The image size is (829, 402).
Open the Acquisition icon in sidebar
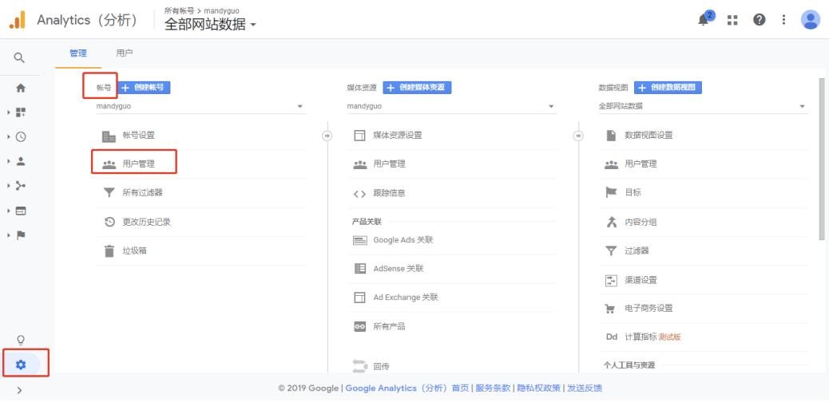click(x=21, y=185)
